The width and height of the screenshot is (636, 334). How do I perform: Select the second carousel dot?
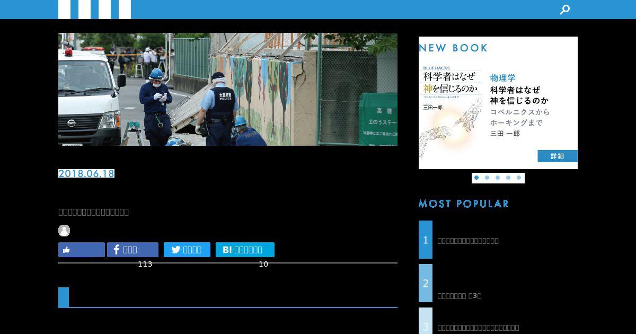pyautogui.click(x=487, y=178)
